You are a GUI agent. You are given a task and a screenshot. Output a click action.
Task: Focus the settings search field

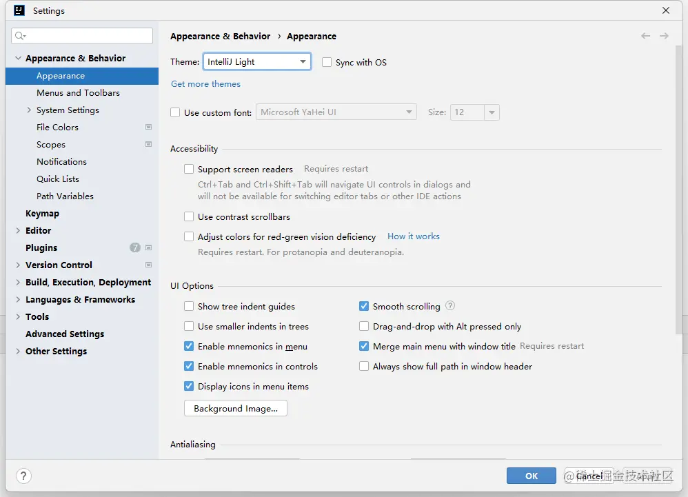coord(82,36)
